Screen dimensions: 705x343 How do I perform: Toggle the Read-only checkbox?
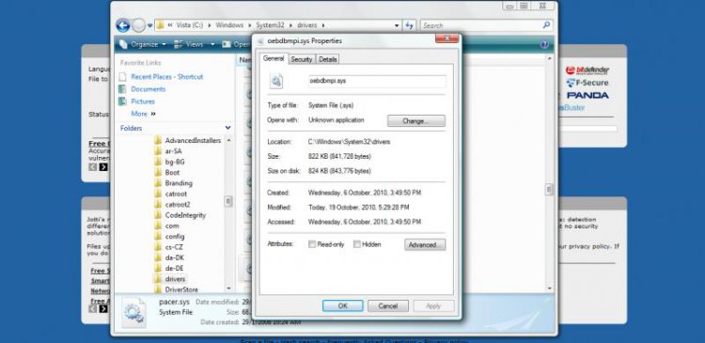tap(312, 244)
